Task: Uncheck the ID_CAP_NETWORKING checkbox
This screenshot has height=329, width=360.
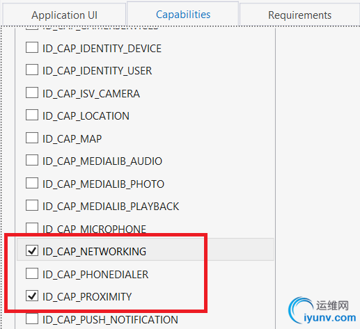Action: [x=32, y=250]
